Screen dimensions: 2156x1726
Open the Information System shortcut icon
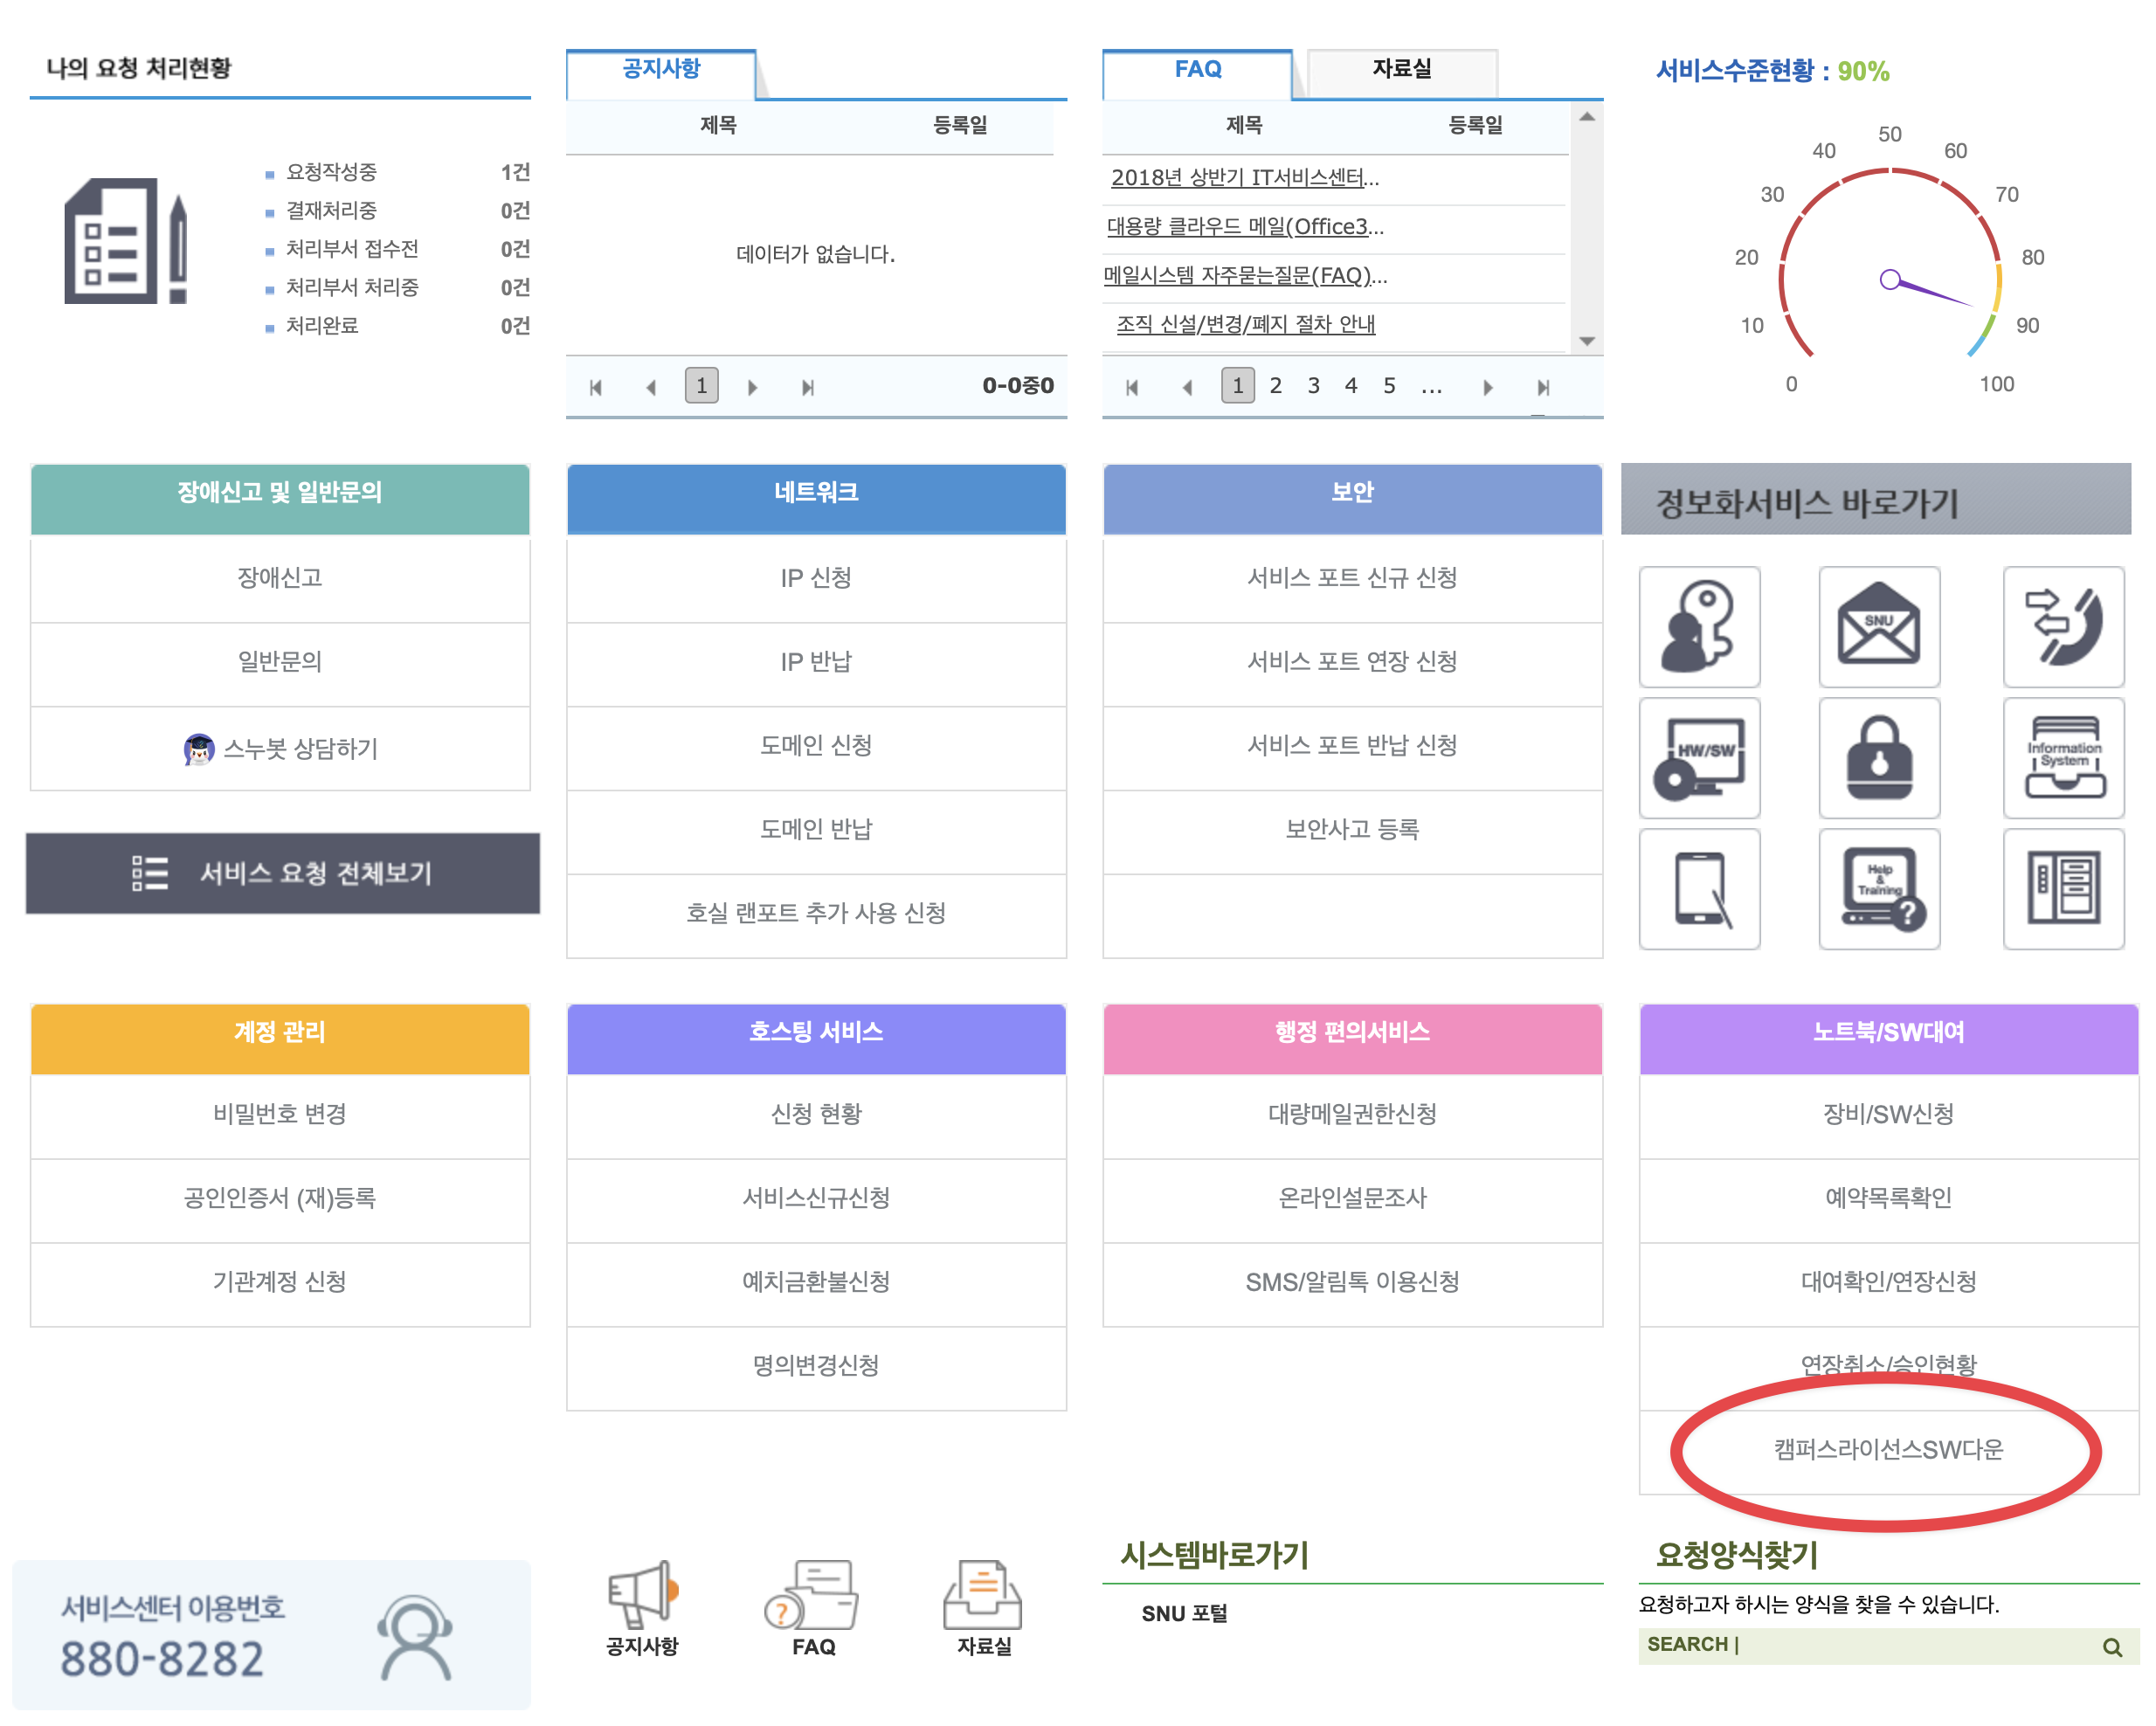click(2063, 758)
